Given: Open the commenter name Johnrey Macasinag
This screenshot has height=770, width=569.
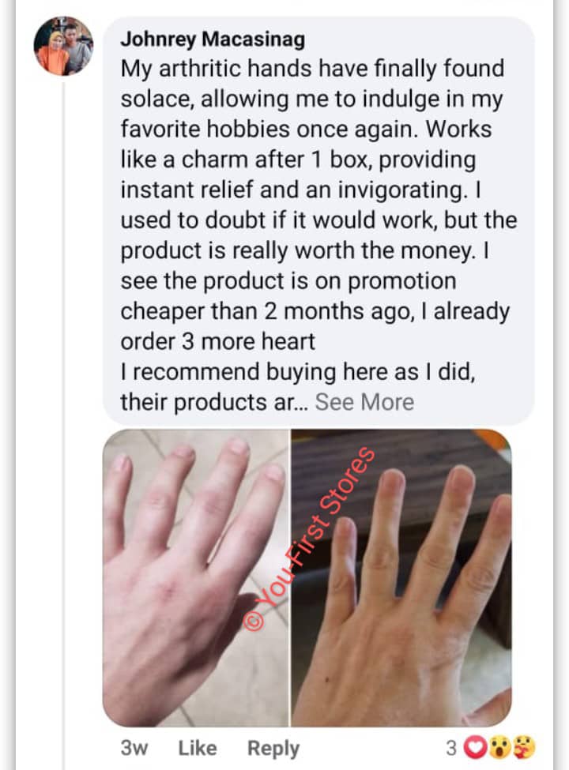Looking at the screenshot, I should (213, 39).
